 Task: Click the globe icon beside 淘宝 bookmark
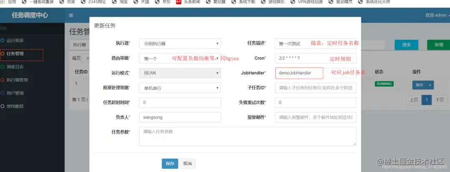(113, 2)
